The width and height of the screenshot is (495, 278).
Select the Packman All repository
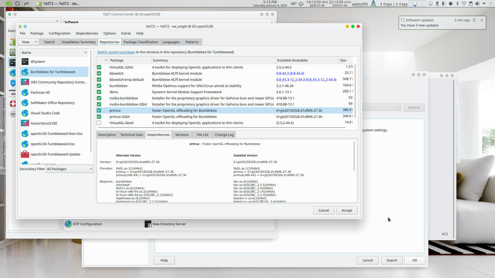pos(54,92)
